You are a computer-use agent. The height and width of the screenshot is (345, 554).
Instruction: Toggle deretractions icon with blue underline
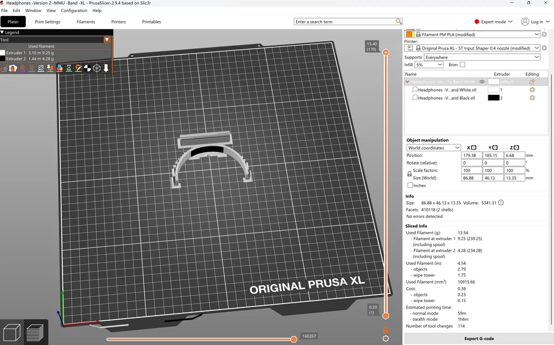[x=32, y=68]
